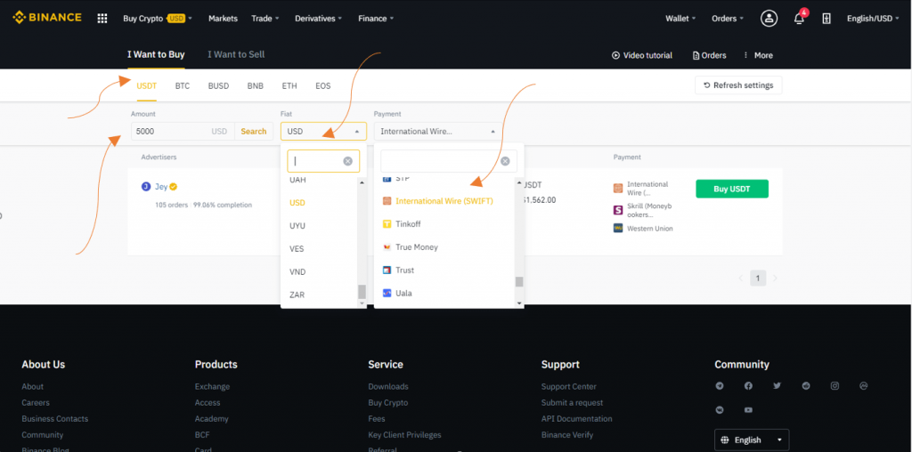Open the English/USD language setting
Image resolution: width=912 pixels, height=452 pixels.
(x=874, y=19)
